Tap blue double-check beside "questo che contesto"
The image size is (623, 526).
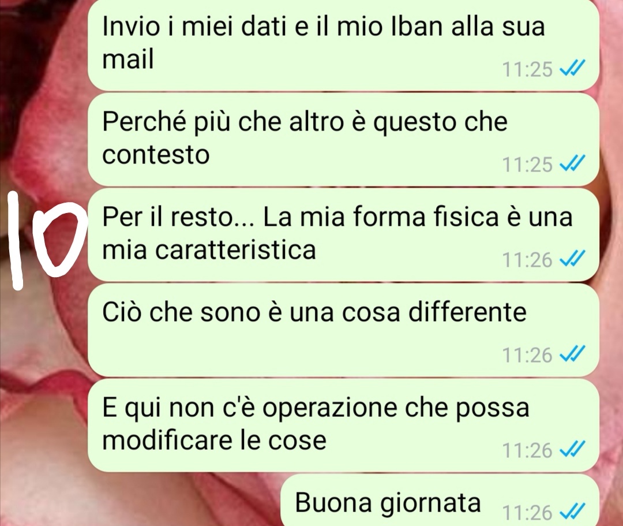pos(572,164)
